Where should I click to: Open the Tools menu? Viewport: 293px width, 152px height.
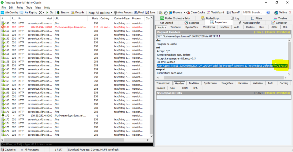[x=29, y=7]
